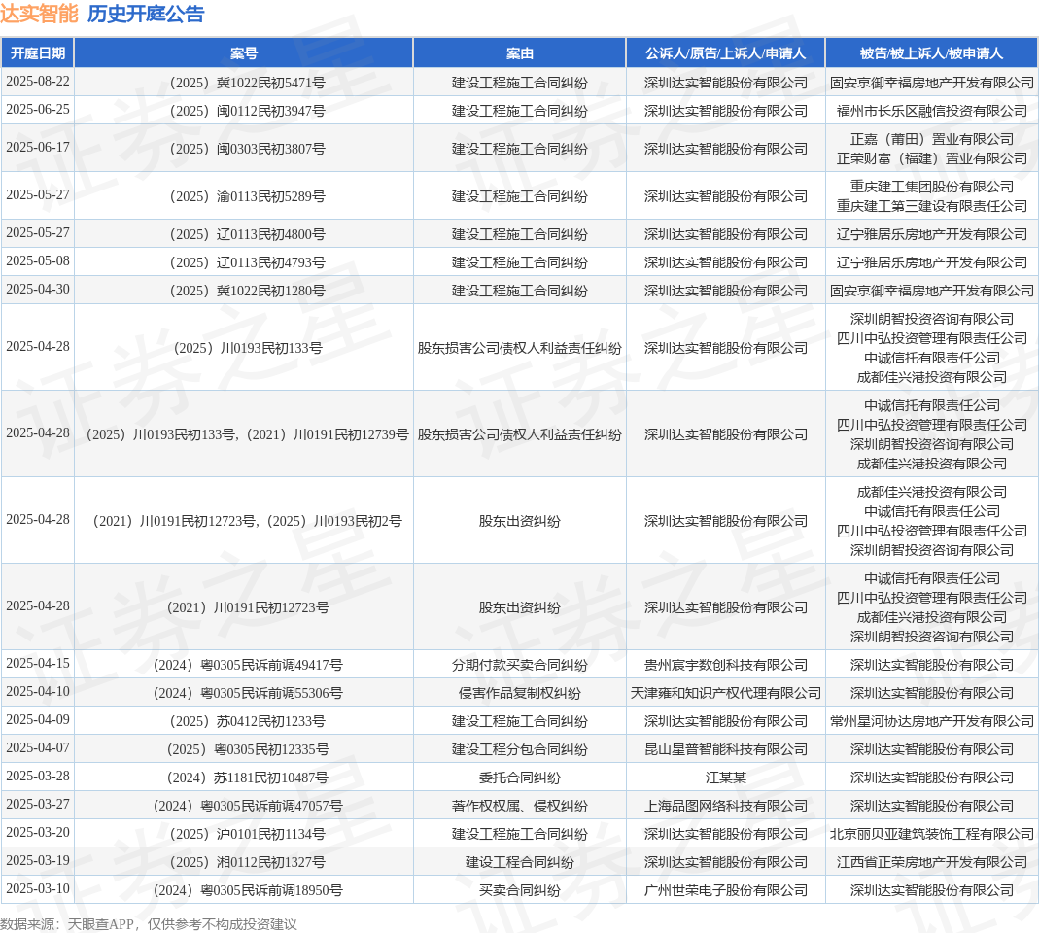Click cause 分期付款买卖合同纠纷

519,665
